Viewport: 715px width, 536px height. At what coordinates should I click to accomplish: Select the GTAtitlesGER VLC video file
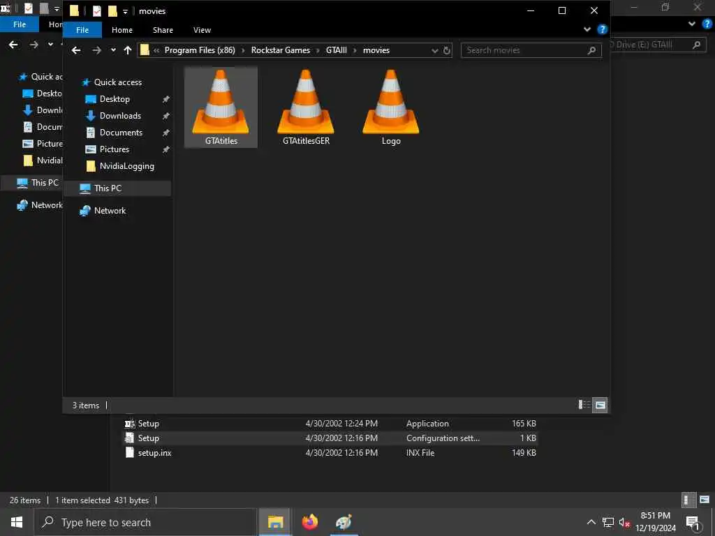306,107
